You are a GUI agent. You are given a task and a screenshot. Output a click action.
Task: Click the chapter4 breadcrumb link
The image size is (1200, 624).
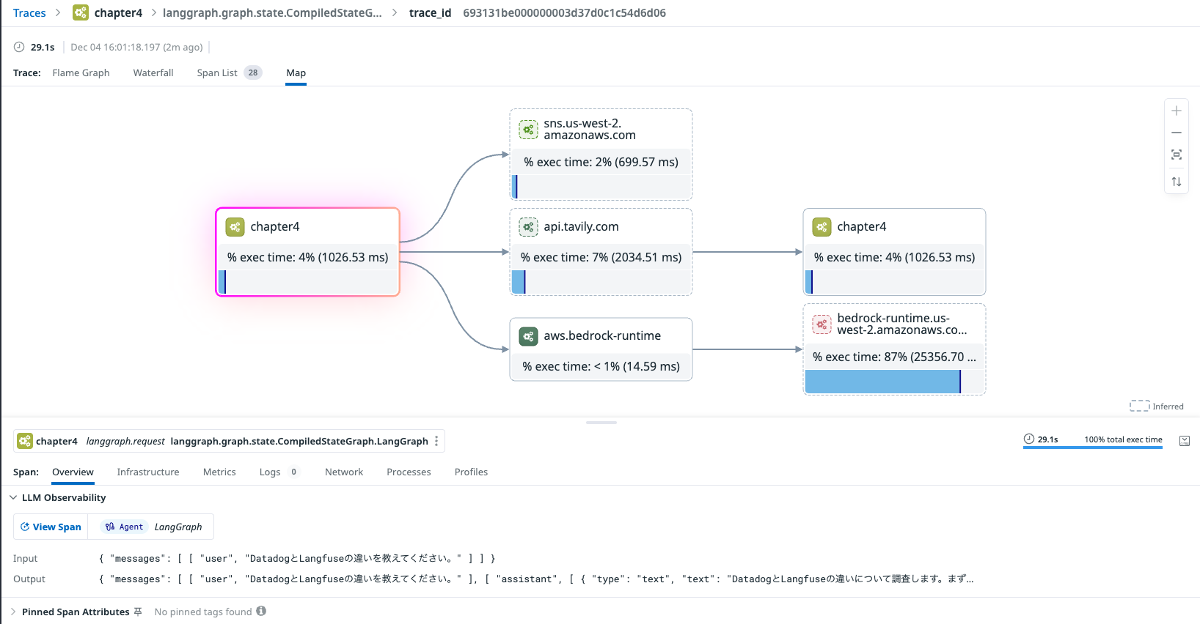pos(118,12)
